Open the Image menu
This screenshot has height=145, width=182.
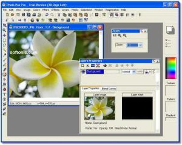click(27, 10)
